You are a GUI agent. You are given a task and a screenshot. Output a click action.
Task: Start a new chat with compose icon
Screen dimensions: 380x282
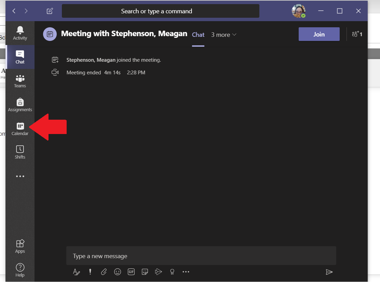click(50, 11)
